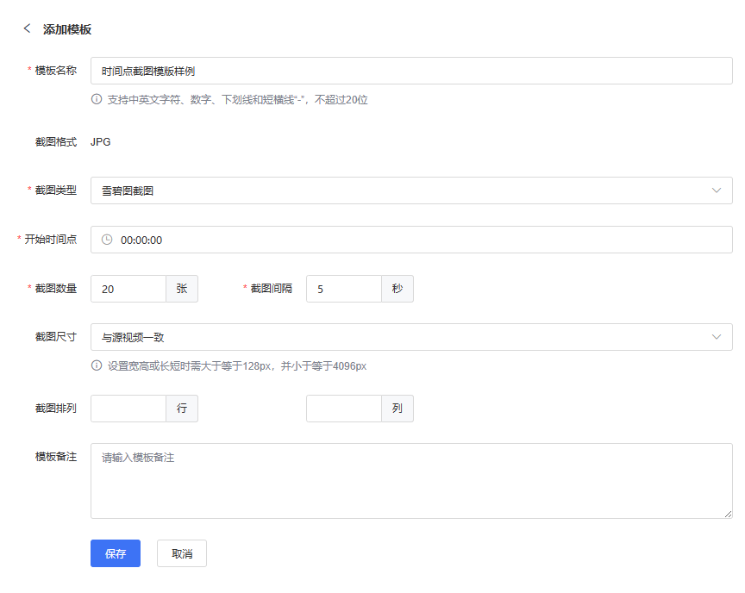Click the 截图间隔 input showing 5

pyautogui.click(x=343, y=289)
